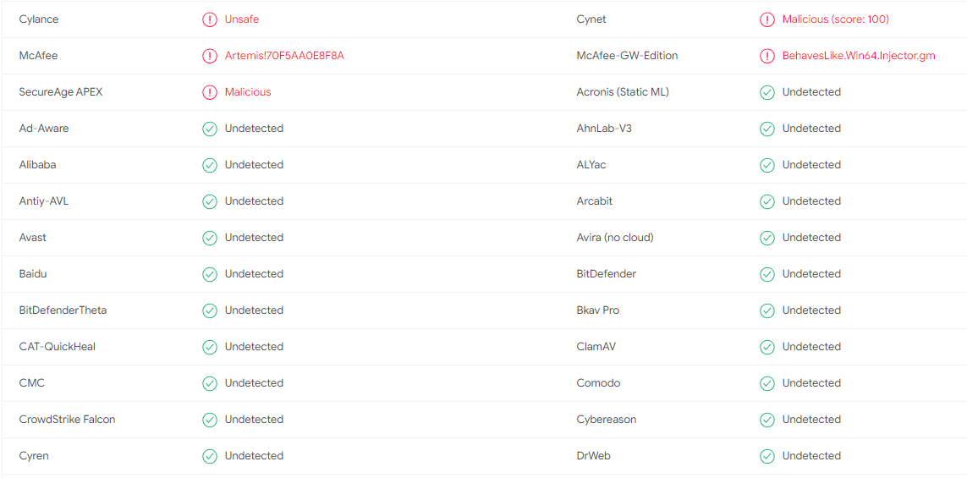Screen dimensions: 967x478
Task: Click the green check for BitDefender
Action: tap(767, 274)
